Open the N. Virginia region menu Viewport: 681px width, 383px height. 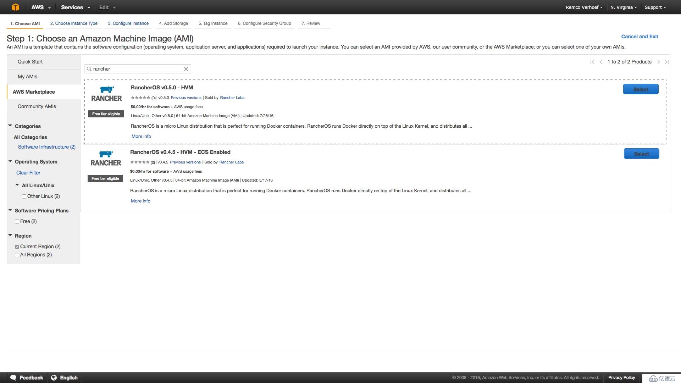click(624, 7)
